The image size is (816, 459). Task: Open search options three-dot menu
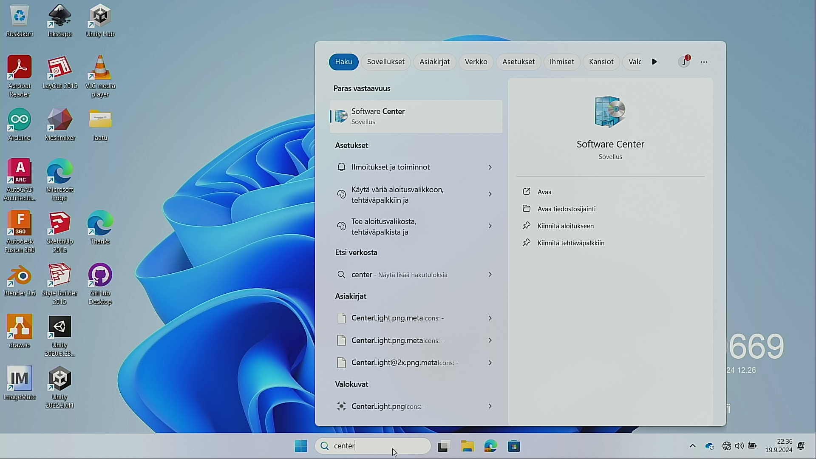pyautogui.click(x=704, y=62)
